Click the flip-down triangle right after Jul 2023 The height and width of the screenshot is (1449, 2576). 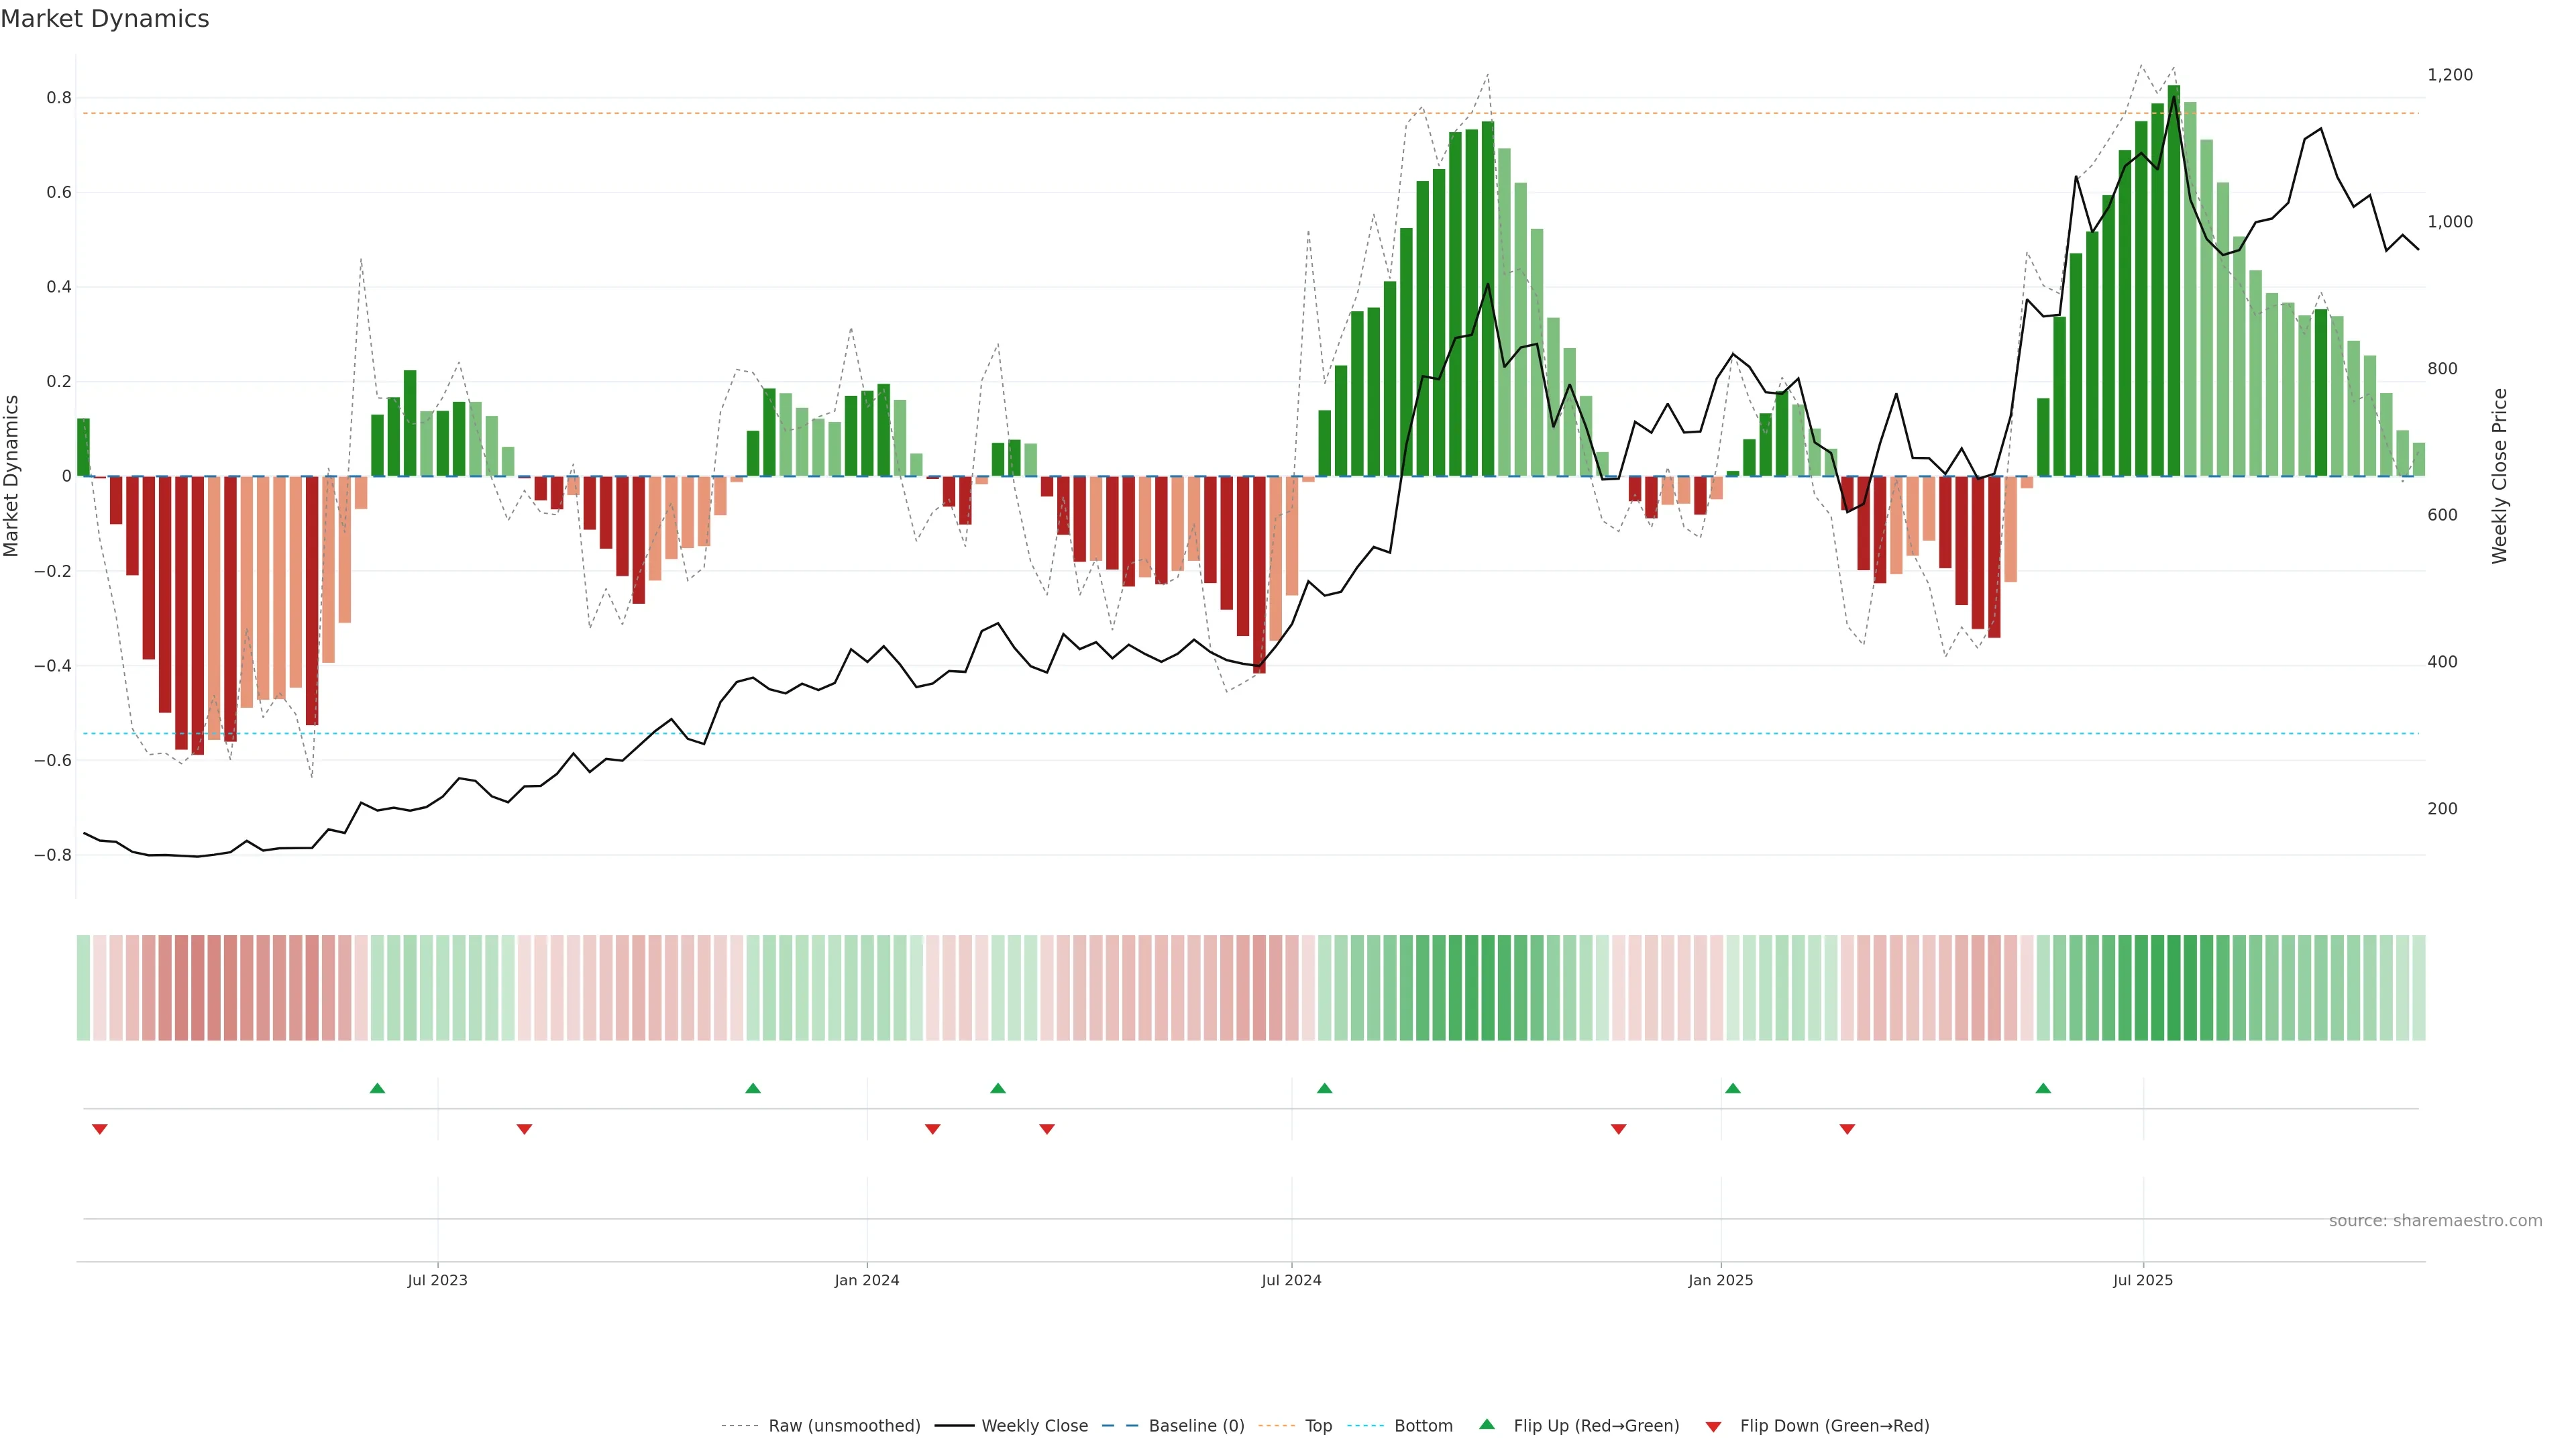point(524,1129)
